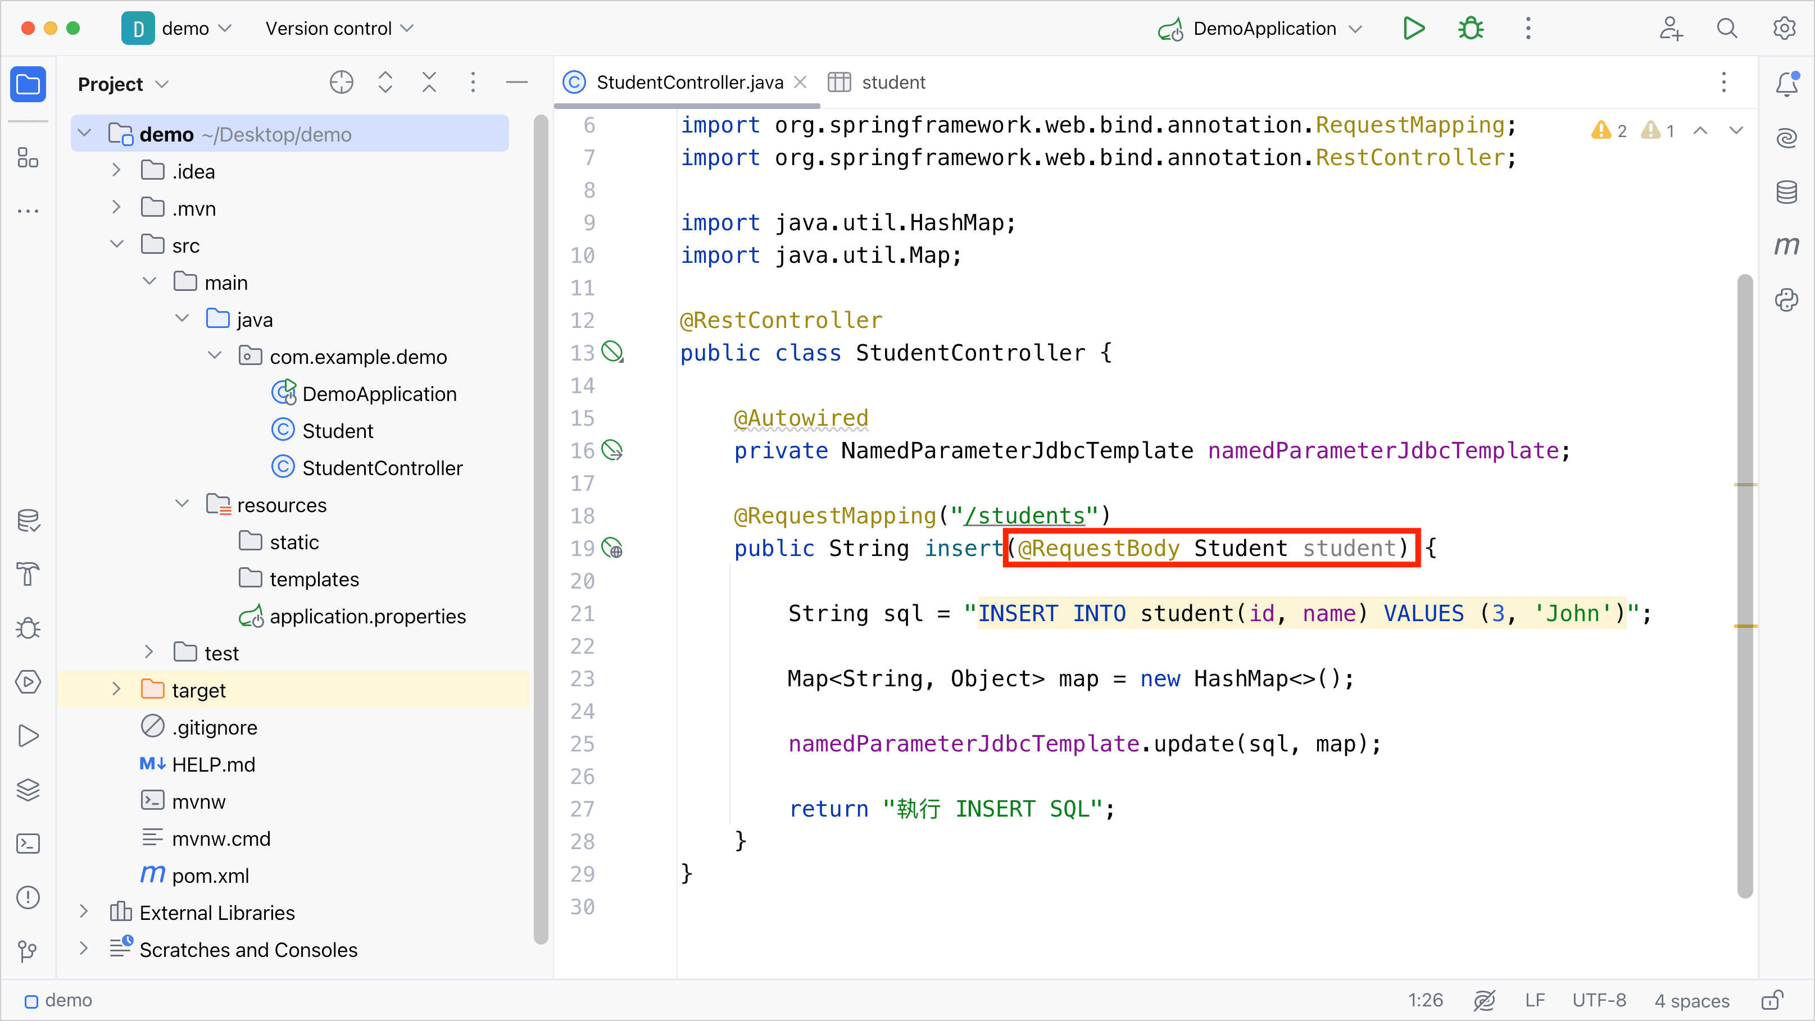Toggle the Project tool window folder button
Viewport: 1815px width, 1021px height.
(x=28, y=84)
